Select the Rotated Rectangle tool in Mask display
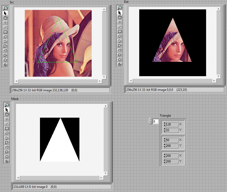Screen dimensions: 227x192 click(x=7, y=133)
